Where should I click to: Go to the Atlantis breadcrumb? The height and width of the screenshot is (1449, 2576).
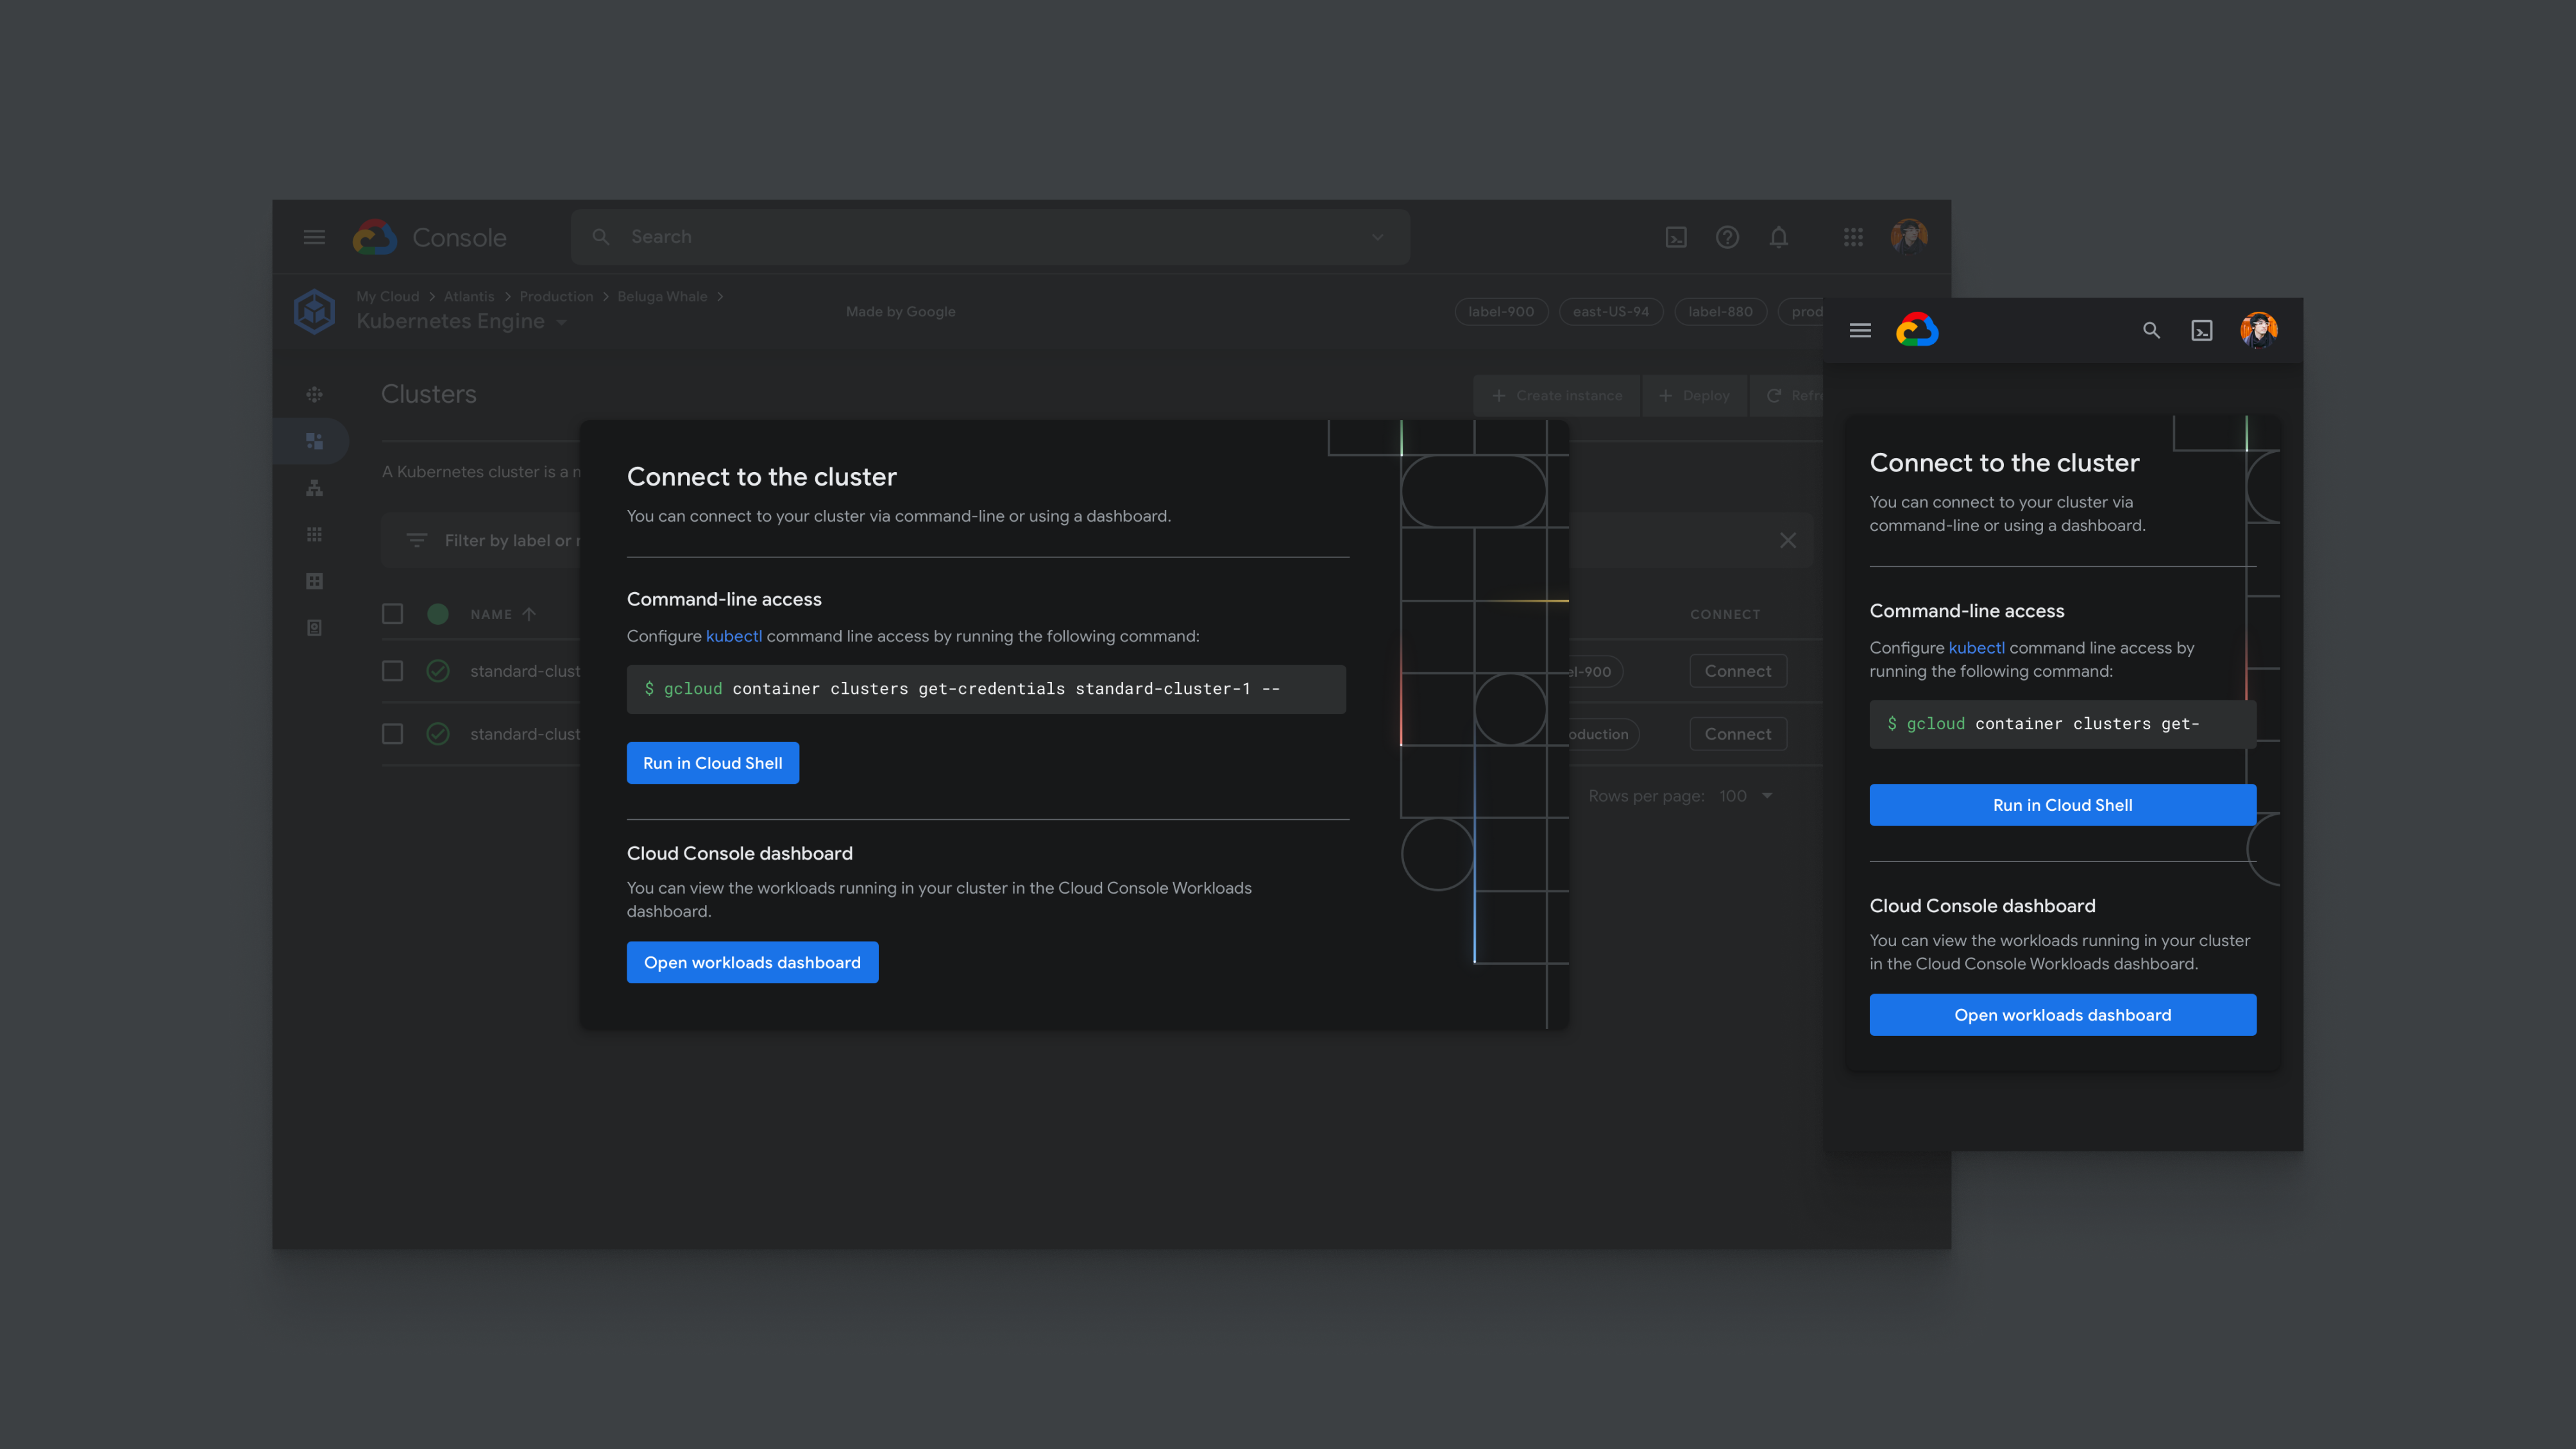click(x=469, y=296)
